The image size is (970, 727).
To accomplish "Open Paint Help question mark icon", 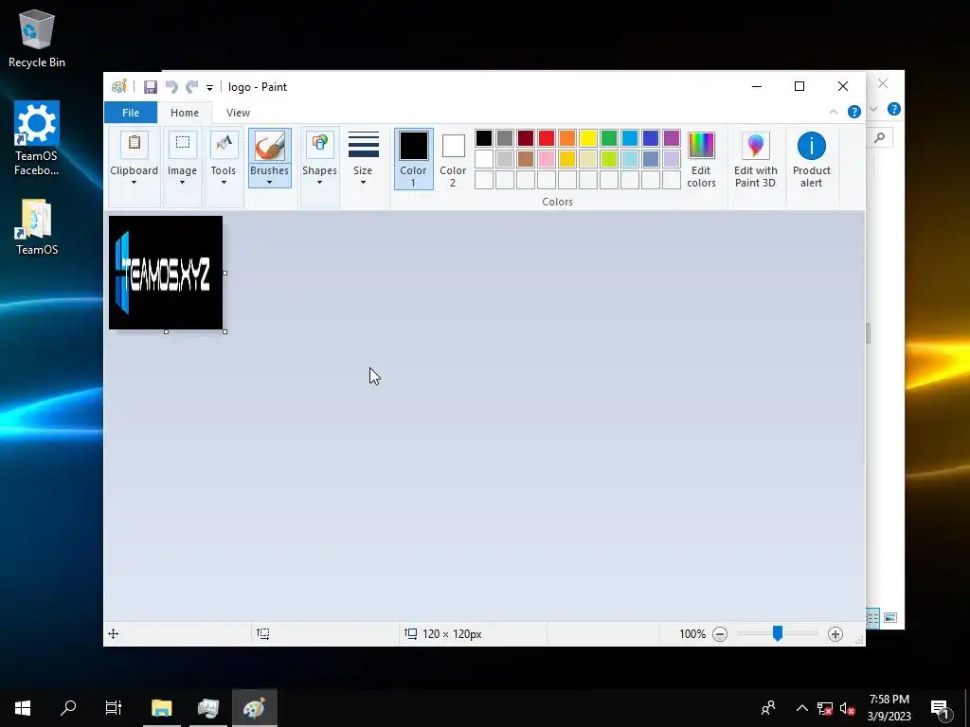I will click(854, 112).
